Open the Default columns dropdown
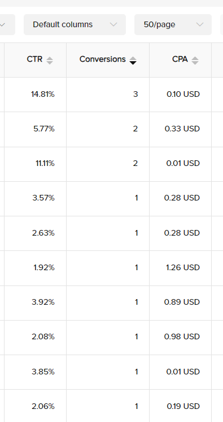This screenshot has height=422, width=223. point(75,24)
